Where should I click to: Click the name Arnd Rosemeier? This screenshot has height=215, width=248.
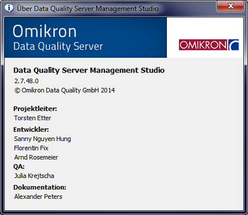[36, 157]
